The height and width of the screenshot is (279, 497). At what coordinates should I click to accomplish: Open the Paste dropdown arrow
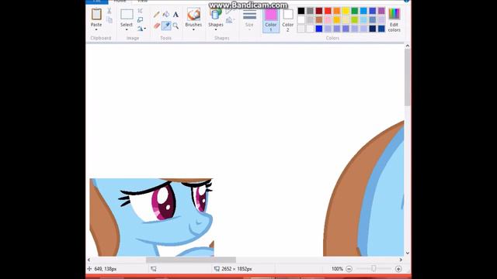click(96, 29)
